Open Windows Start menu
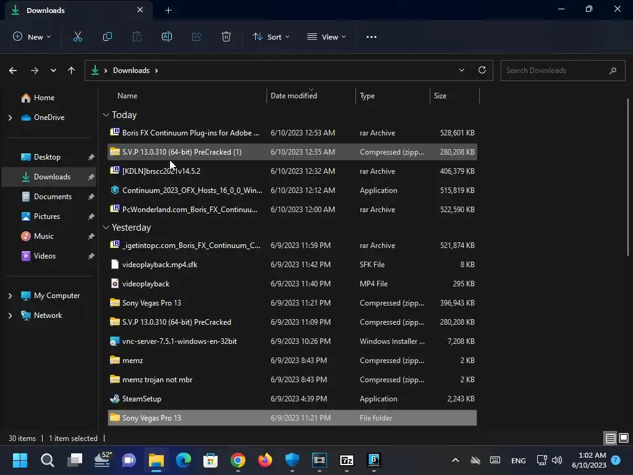The image size is (633, 475). click(20, 460)
